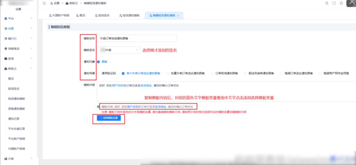356x165 pixels.
Task: Click the 短信 sidebar message icon
Action: click(x=6, y=59)
